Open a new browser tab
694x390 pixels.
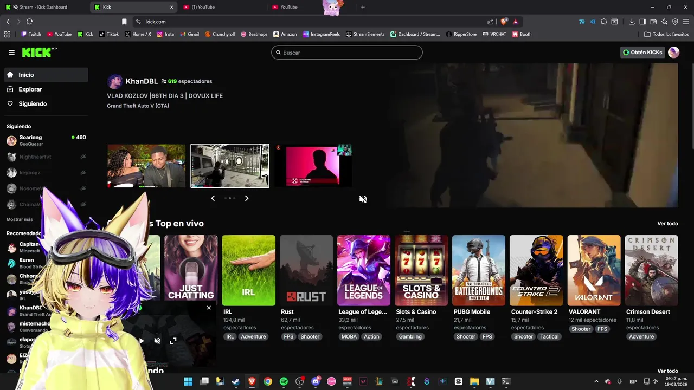(x=363, y=7)
